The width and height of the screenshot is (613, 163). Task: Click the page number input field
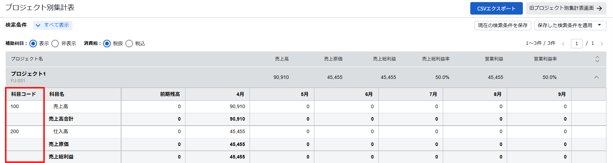click(576, 43)
